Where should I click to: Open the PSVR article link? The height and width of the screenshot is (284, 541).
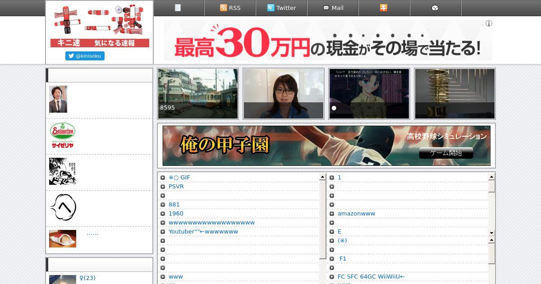(x=176, y=187)
